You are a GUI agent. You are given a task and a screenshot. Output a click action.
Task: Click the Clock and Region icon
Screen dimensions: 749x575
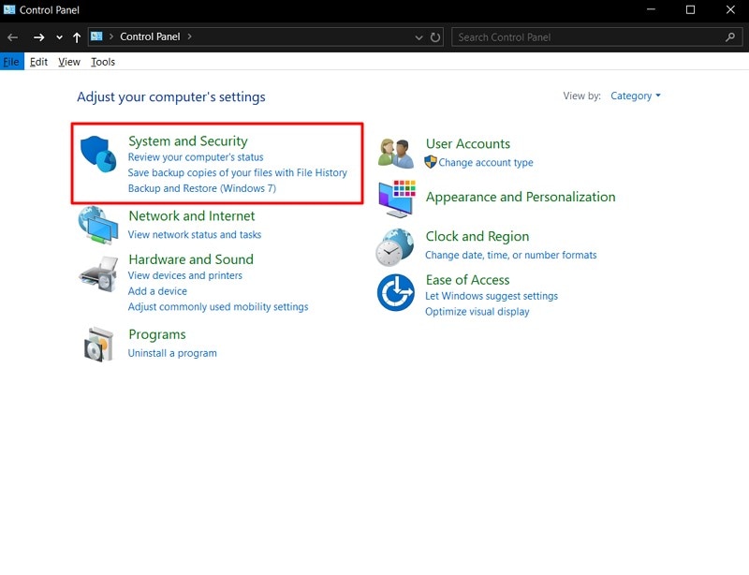click(x=395, y=247)
